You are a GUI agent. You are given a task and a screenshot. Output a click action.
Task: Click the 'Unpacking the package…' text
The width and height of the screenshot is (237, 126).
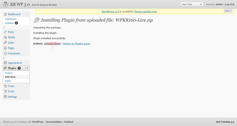[48, 27]
